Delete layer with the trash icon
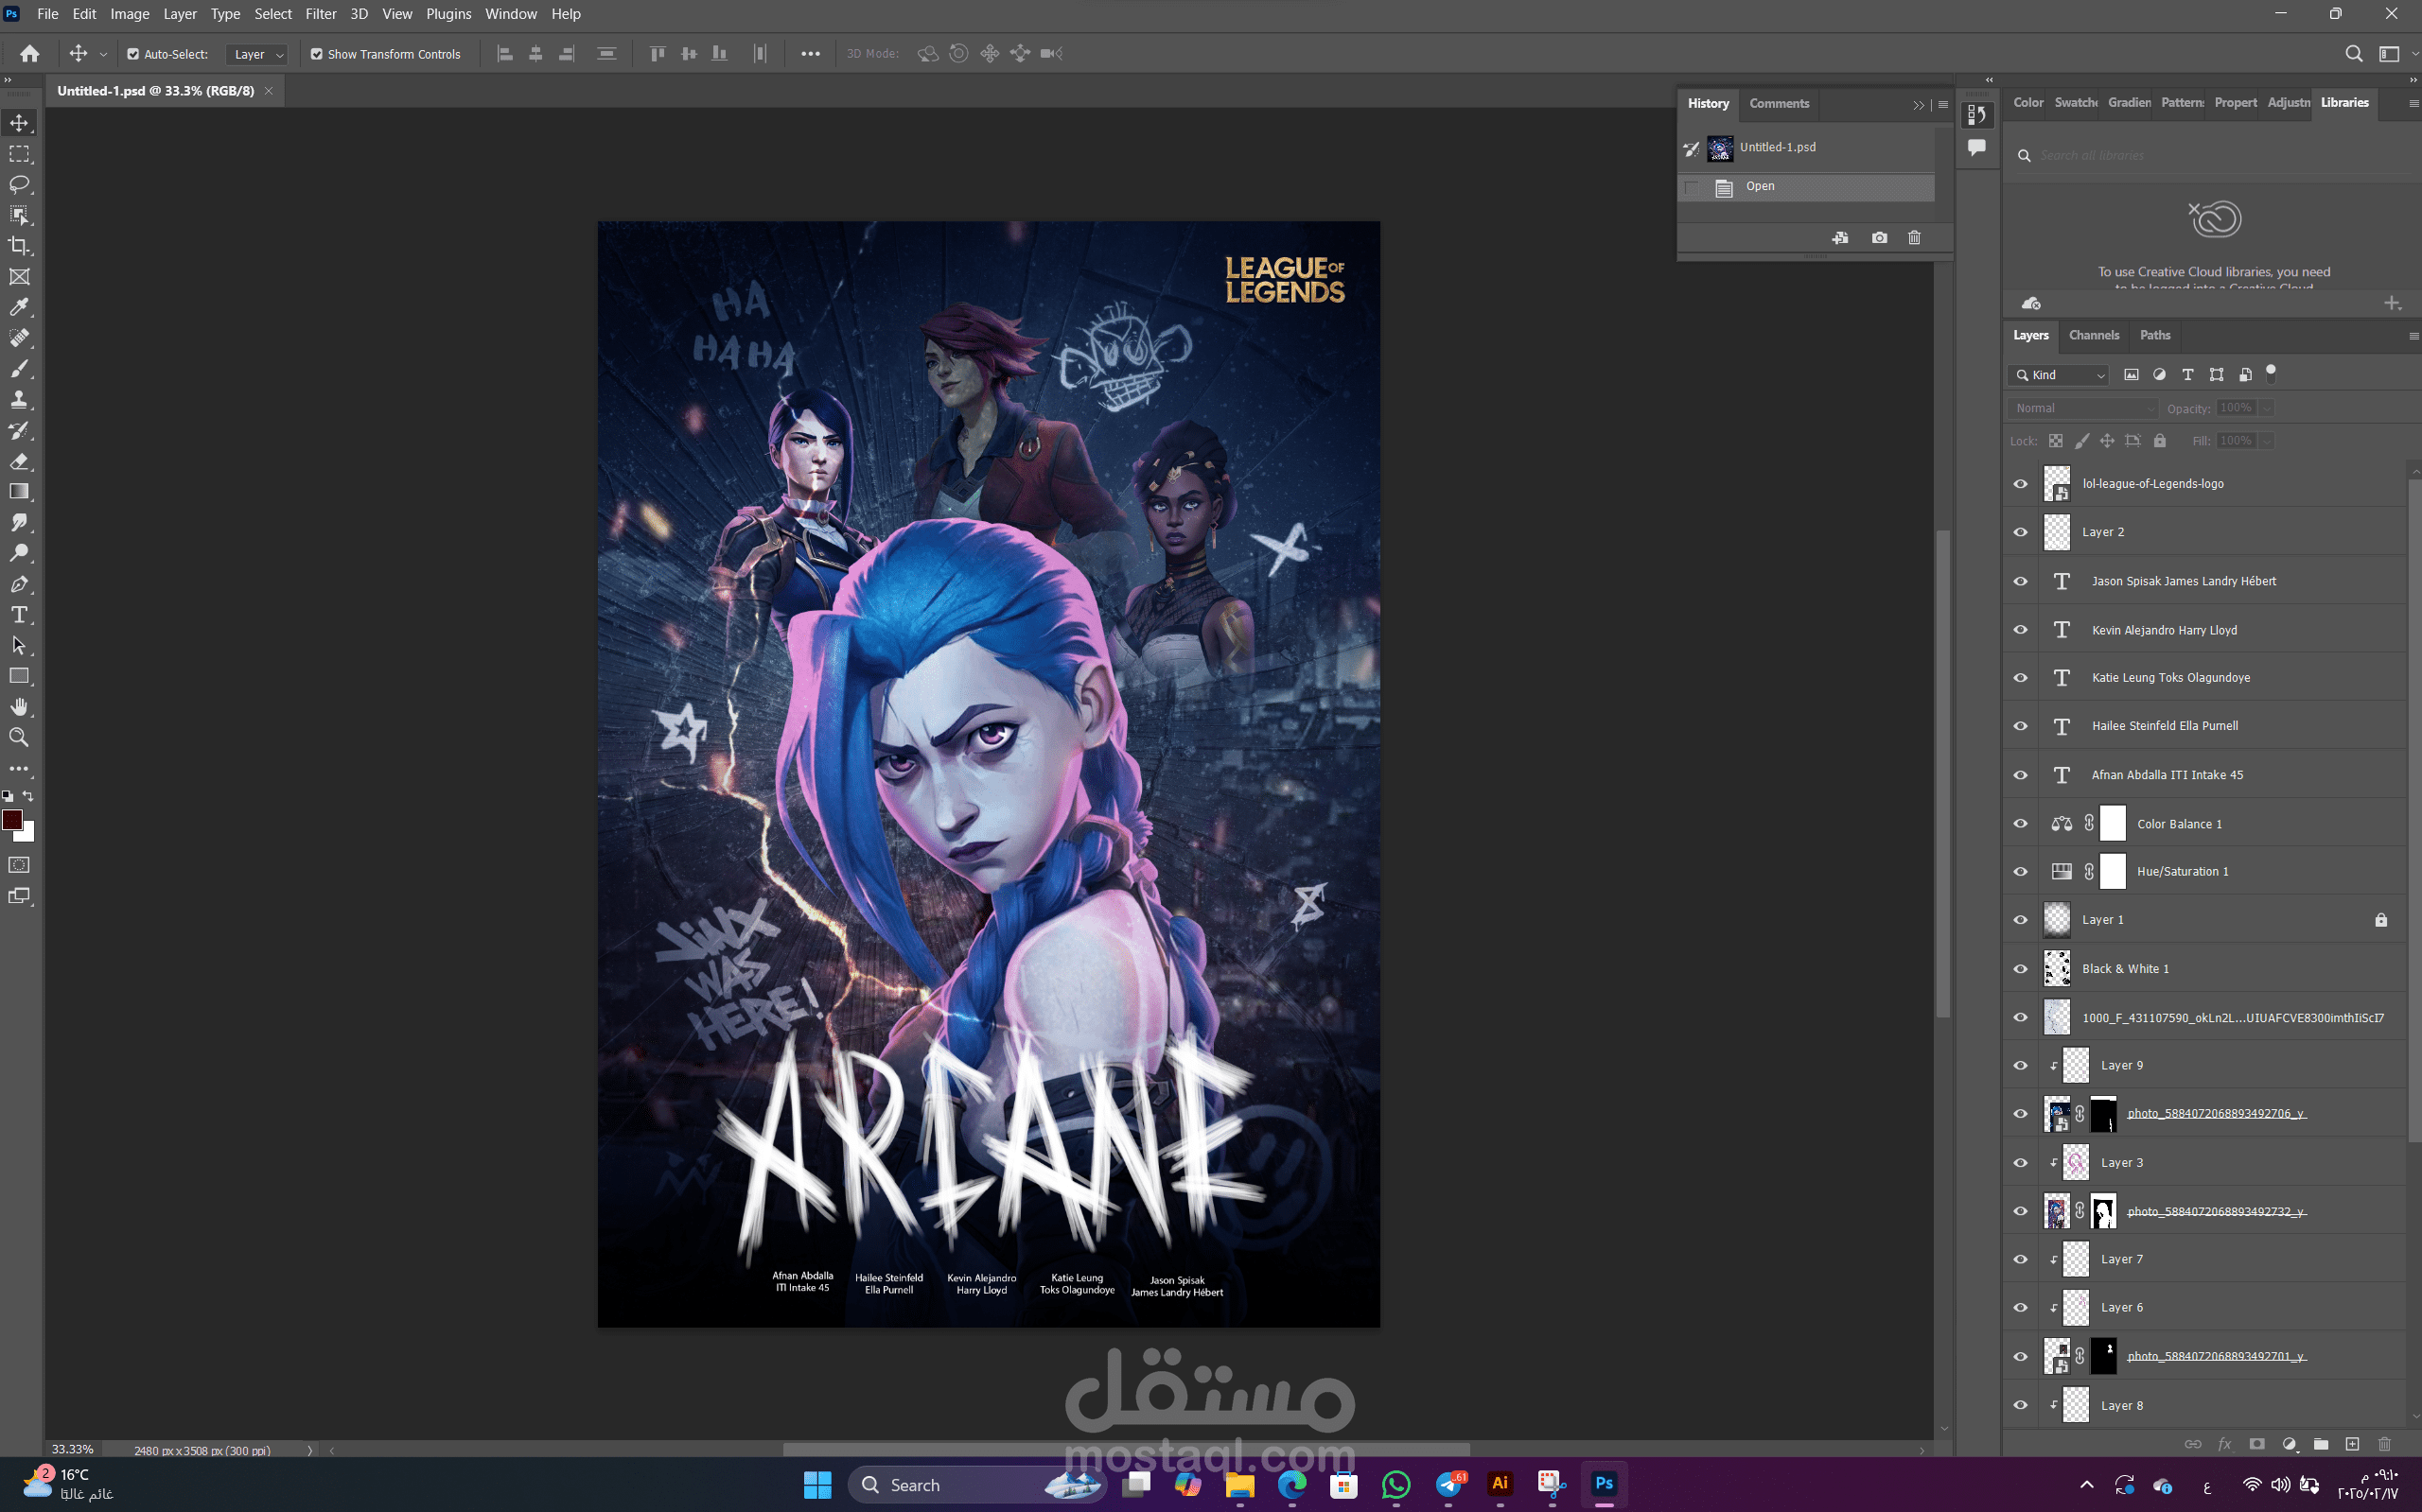 [x=2384, y=1444]
